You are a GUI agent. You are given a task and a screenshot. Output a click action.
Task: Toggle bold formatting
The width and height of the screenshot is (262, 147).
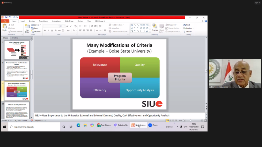(45, 31)
